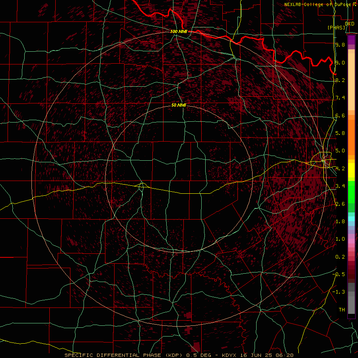Click the 1.0 value on the color scale
This screenshot has height=358, width=358.
point(340,239)
